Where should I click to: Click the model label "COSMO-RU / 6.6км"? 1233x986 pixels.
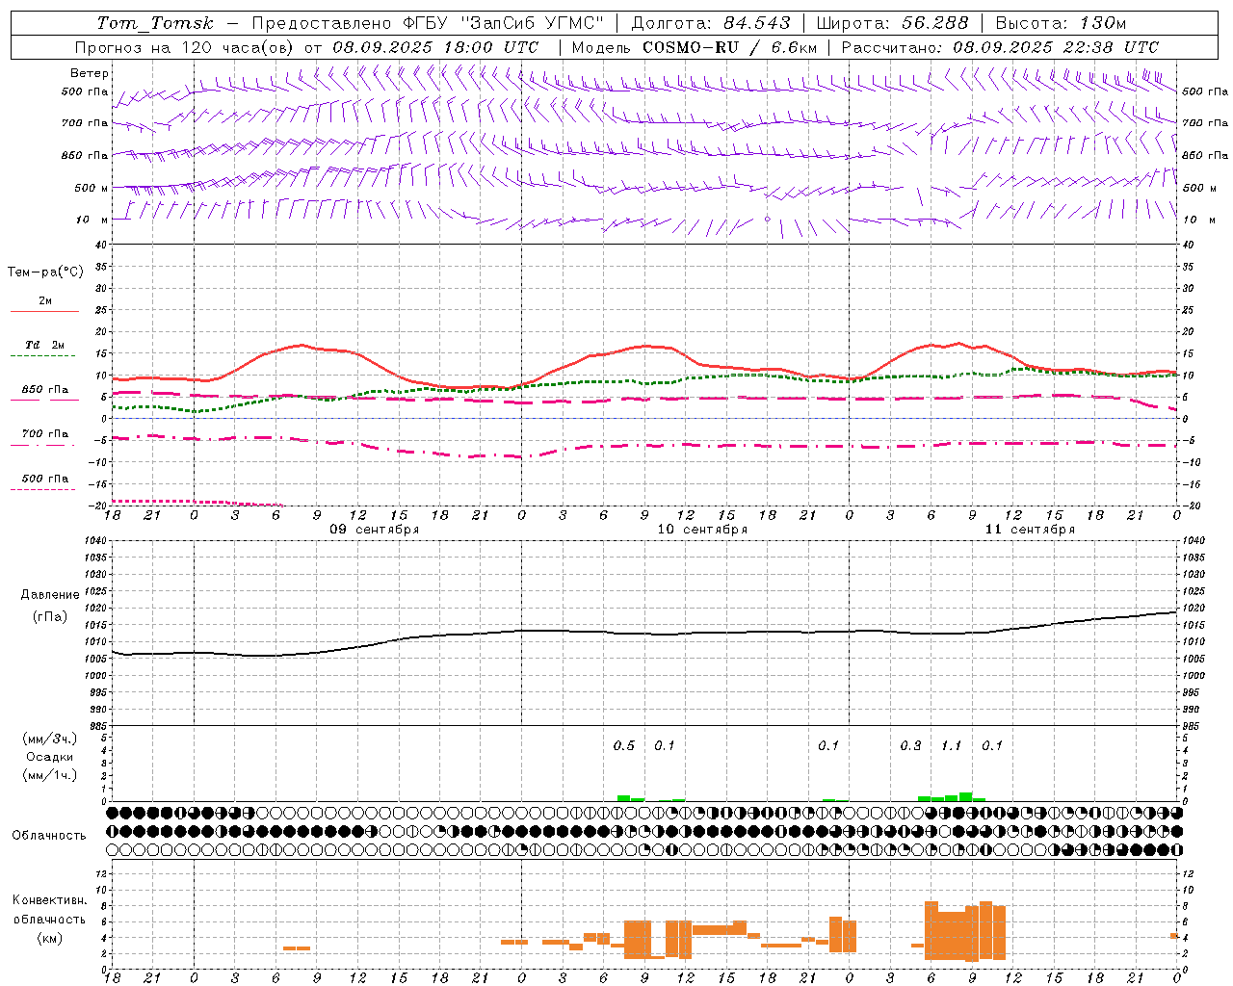click(729, 47)
